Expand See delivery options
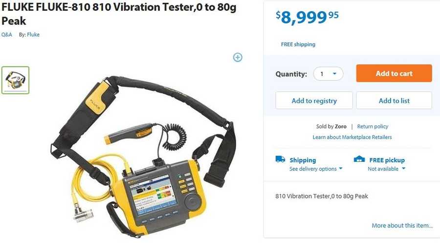Screen dimensions: 440x243 (316, 169)
